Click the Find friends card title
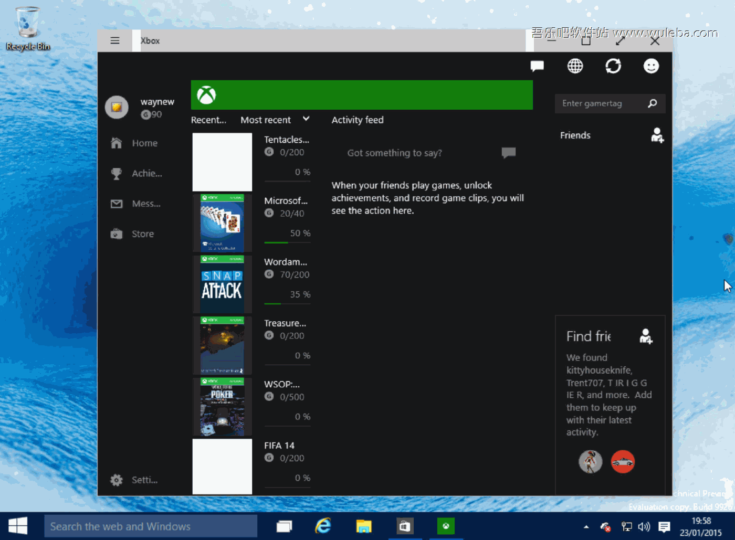The height and width of the screenshot is (540, 735). tap(589, 336)
